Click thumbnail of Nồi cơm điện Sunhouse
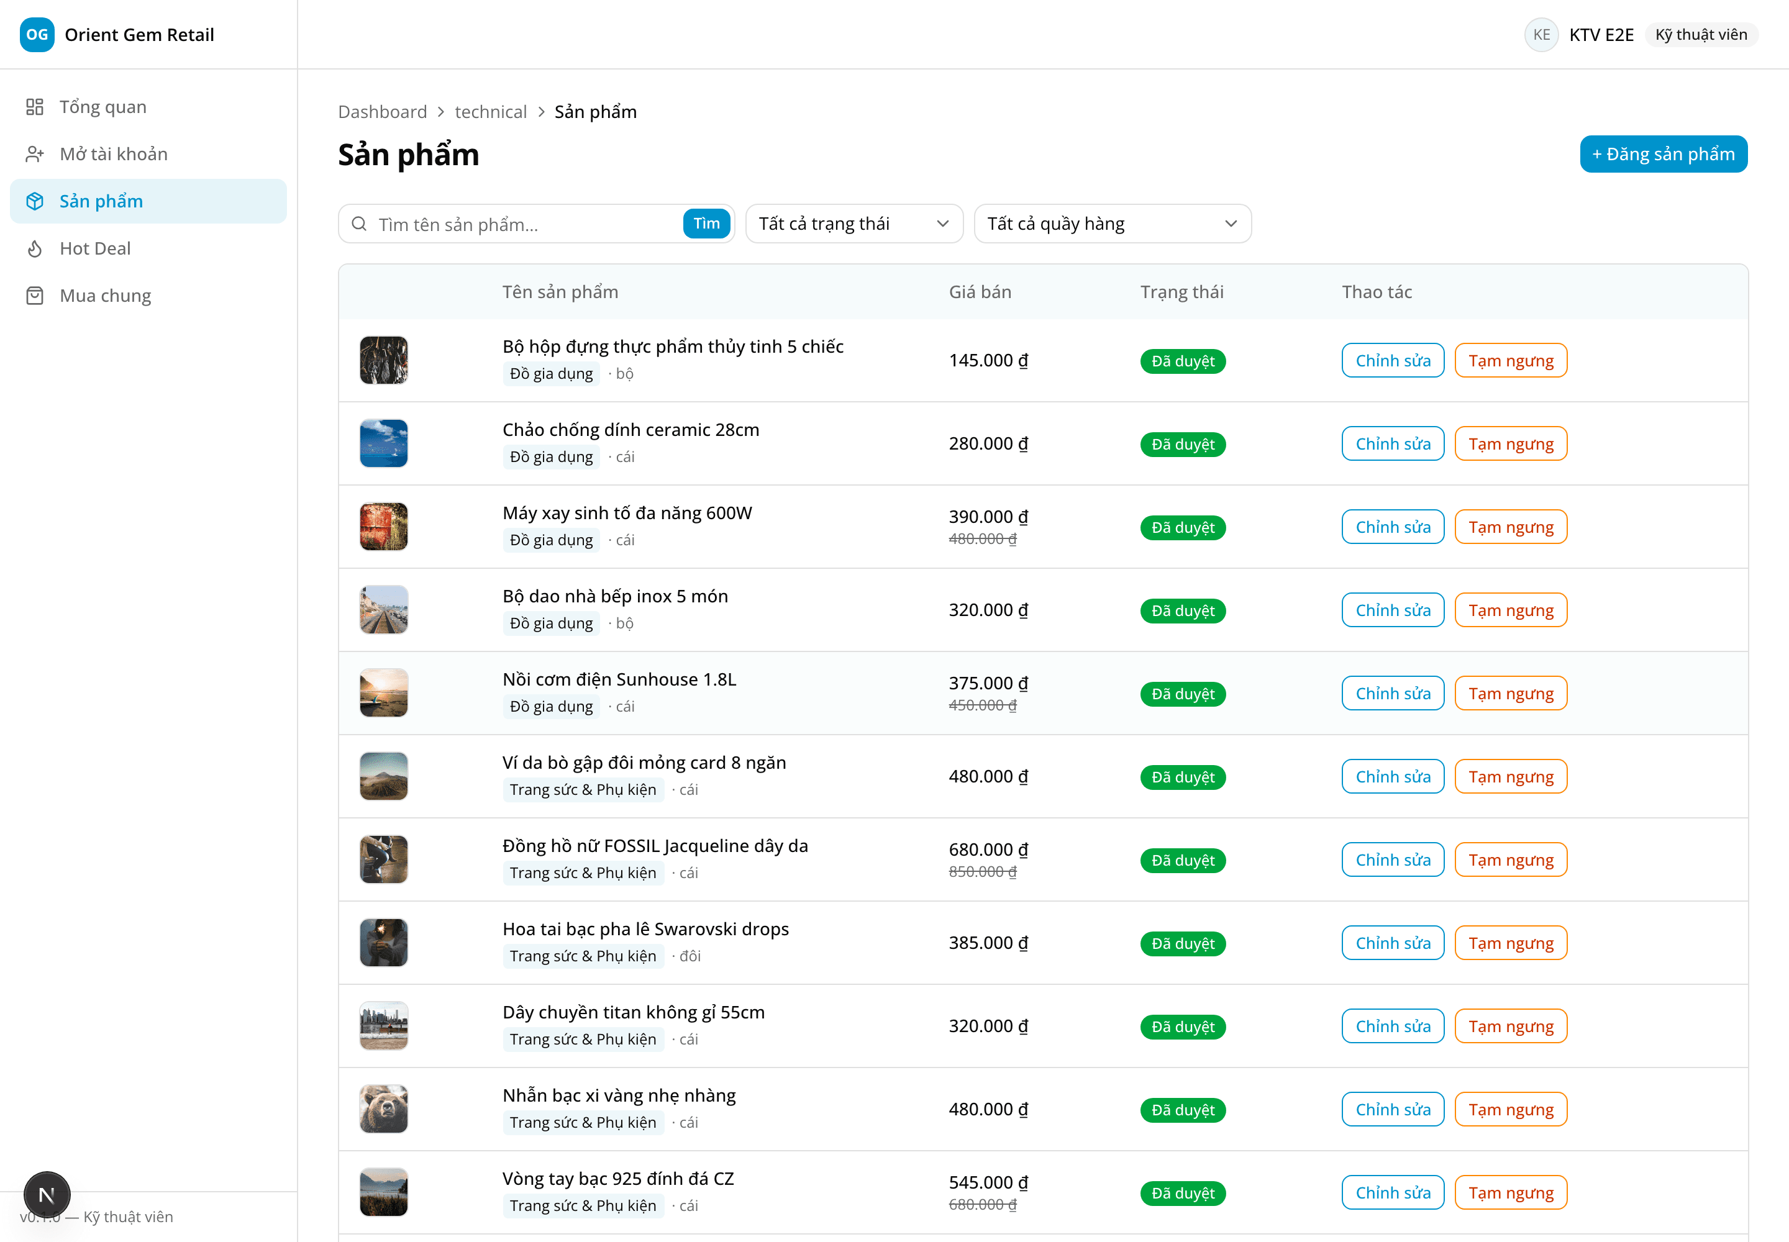Image resolution: width=1789 pixels, height=1242 pixels. [383, 694]
